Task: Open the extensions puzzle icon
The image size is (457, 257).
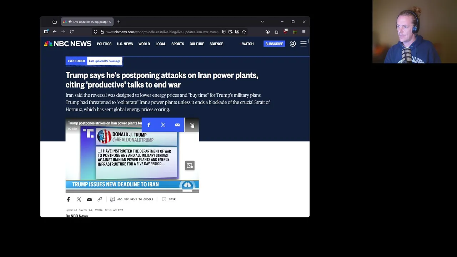Action: tap(276, 32)
